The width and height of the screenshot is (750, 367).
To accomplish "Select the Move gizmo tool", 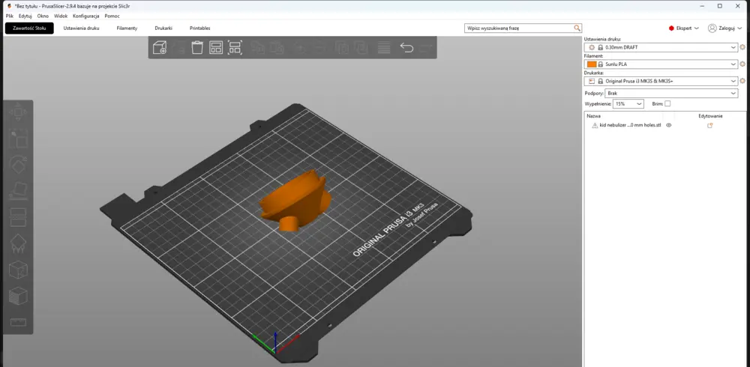I will click(18, 113).
